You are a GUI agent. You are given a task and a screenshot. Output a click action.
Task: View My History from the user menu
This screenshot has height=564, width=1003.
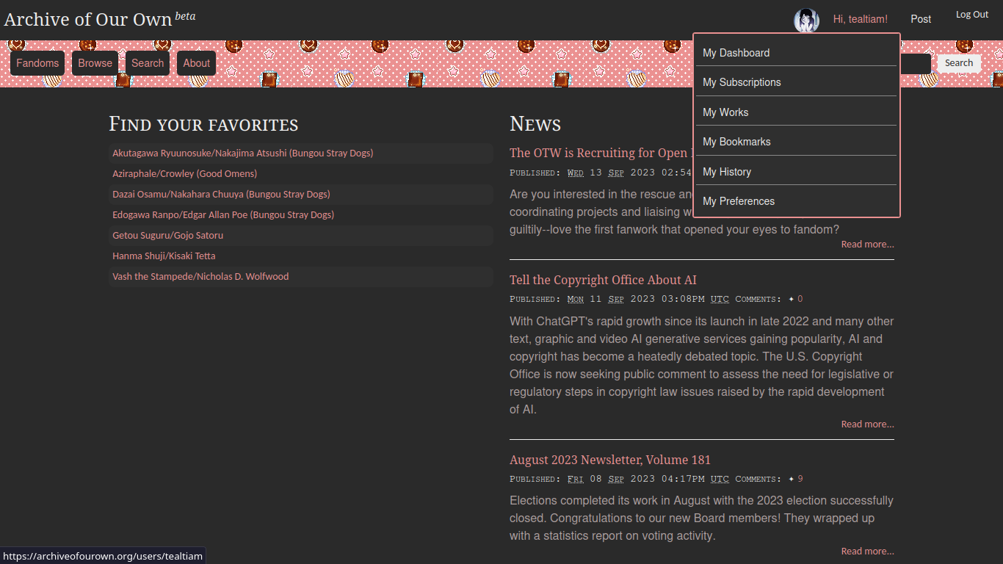(x=727, y=171)
